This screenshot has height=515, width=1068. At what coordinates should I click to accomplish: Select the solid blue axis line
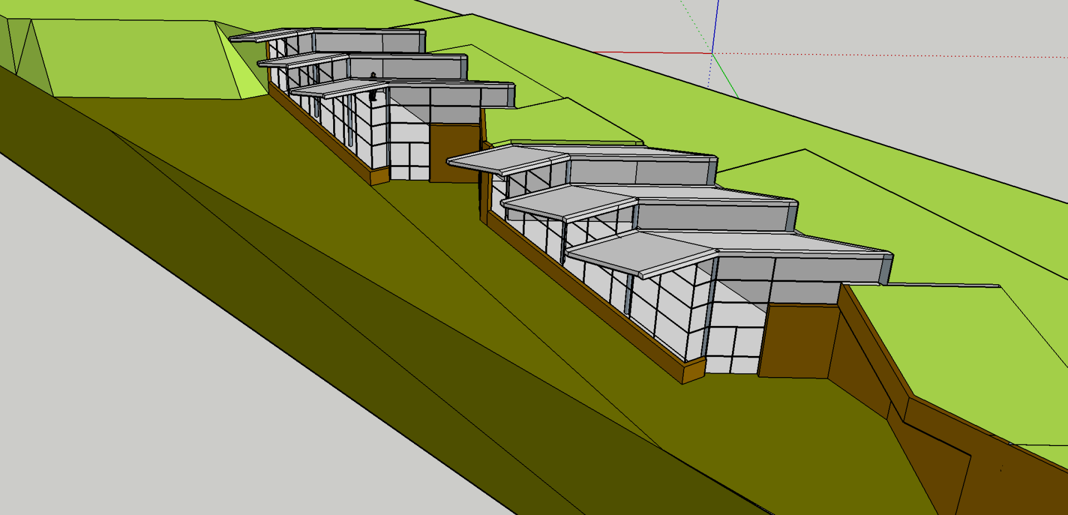point(715,27)
